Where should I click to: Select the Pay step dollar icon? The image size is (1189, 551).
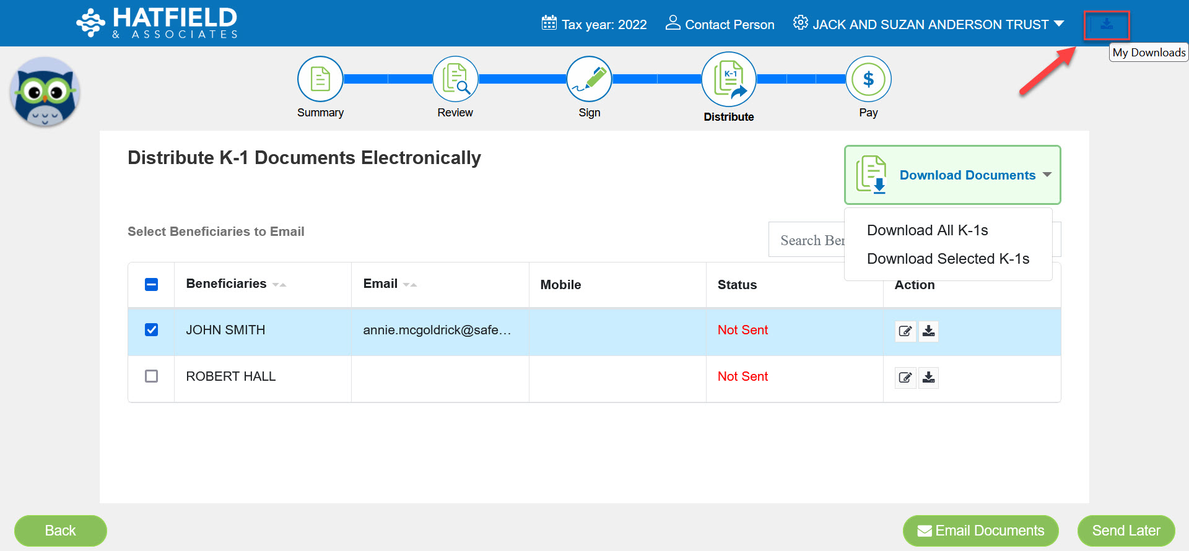[x=868, y=79]
